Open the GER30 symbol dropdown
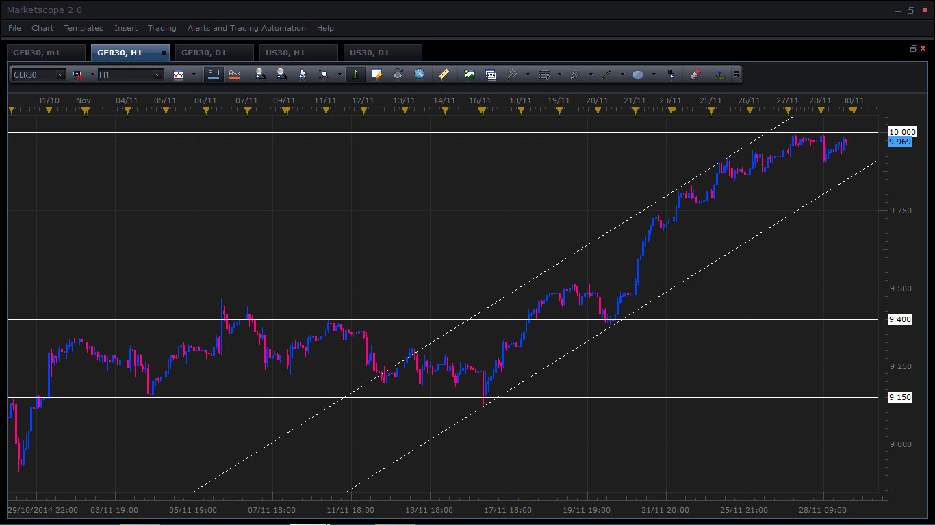Image resolution: width=935 pixels, height=525 pixels. pos(60,75)
